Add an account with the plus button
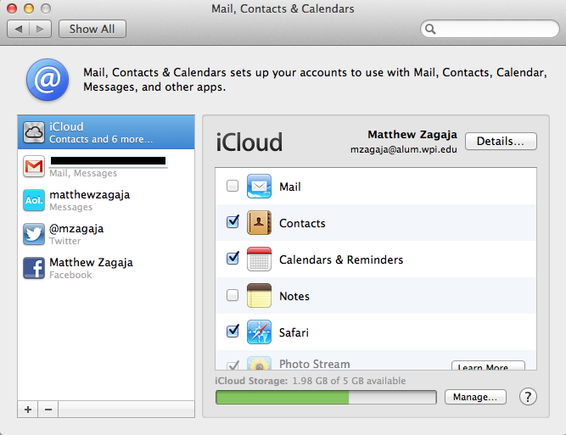The height and width of the screenshot is (435, 566). click(x=28, y=410)
